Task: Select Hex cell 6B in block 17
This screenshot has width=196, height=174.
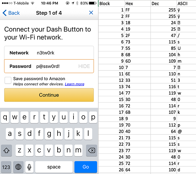Action: point(138,112)
